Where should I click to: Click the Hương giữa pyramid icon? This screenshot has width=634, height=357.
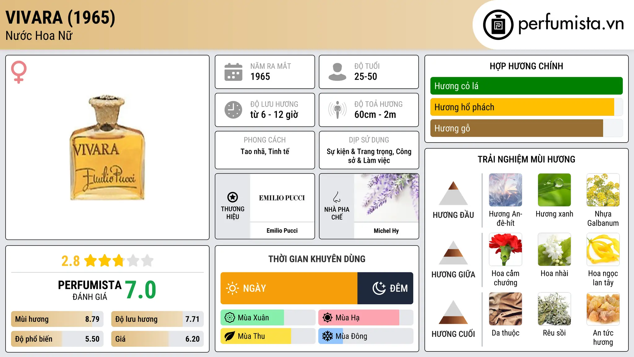[453, 253]
